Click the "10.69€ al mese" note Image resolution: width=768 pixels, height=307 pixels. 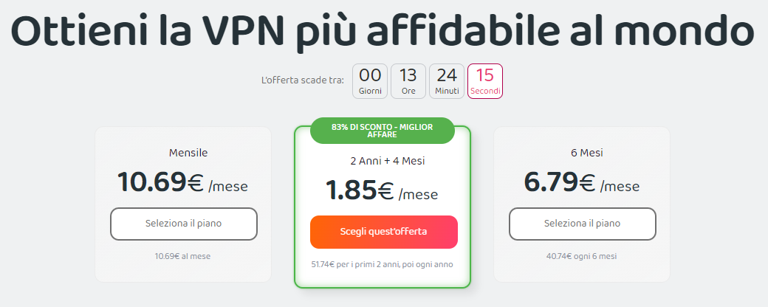tap(183, 256)
